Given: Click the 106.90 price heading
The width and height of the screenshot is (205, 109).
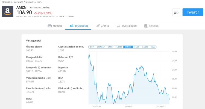Looking at the screenshot, I should click(24, 12).
